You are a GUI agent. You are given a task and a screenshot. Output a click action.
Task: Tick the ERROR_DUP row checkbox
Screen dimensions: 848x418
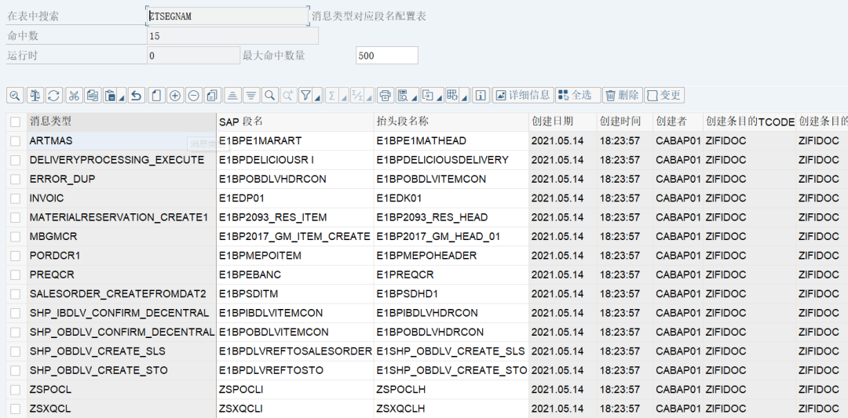[x=15, y=180]
